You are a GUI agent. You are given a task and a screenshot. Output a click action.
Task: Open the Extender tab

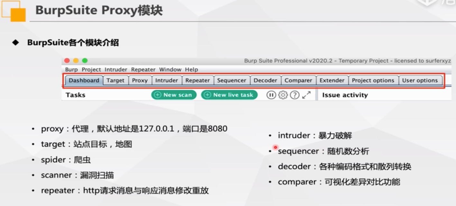[332, 80]
